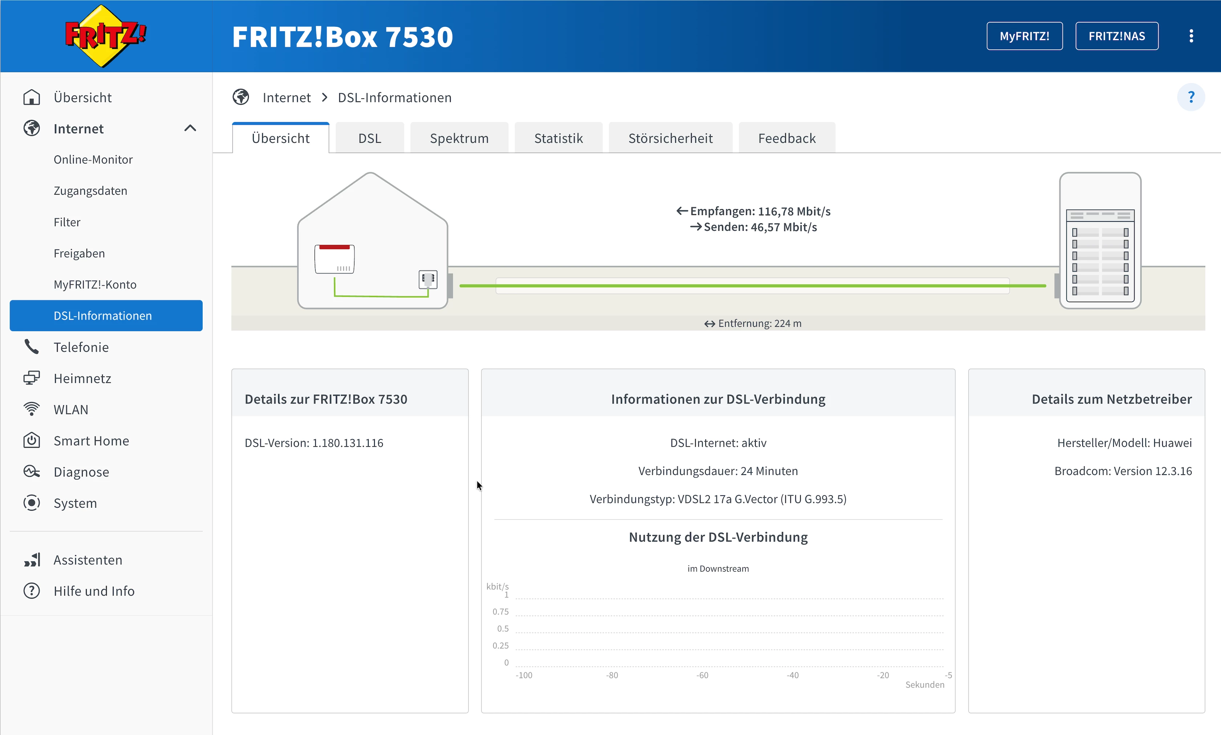The image size is (1221, 735).
Task: Click the Details zur FRITZ!Box 7530 heading
Action: (326, 399)
